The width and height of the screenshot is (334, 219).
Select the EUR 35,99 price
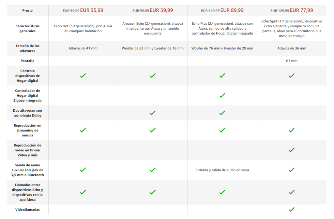pyautogui.click(x=92, y=10)
